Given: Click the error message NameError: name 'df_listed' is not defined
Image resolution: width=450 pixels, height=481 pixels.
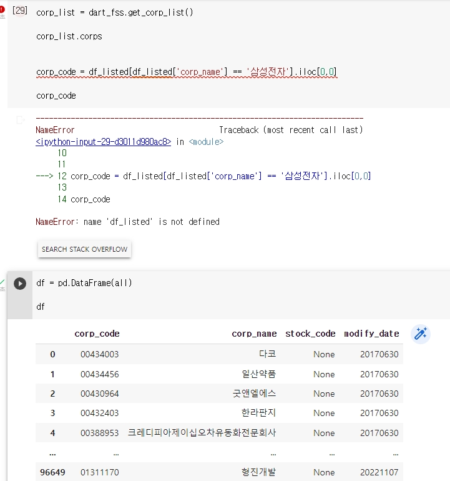Looking at the screenshot, I should 127,222.
